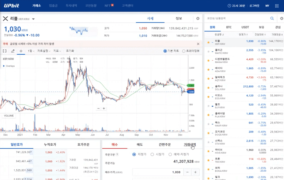The width and height of the screenshot is (284, 180).
Task: Sort coin list by 거래대금 column
Action: pyautogui.click(x=277, y=34)
